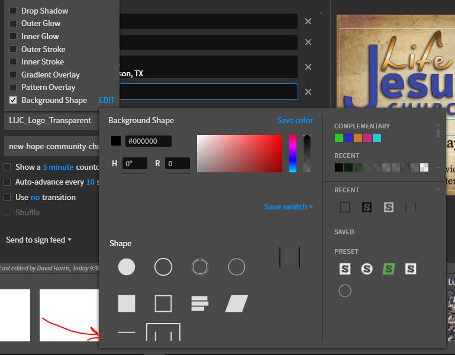Open Send to sign feed dropdown

(x=38, y=240)
